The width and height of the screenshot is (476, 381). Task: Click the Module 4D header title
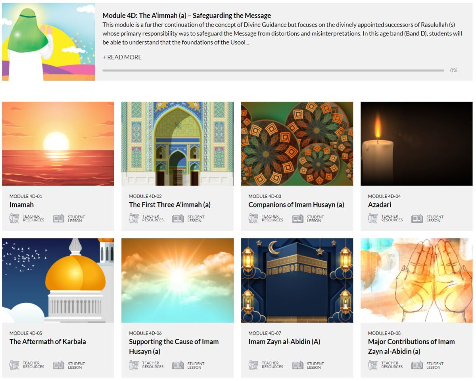187,16
